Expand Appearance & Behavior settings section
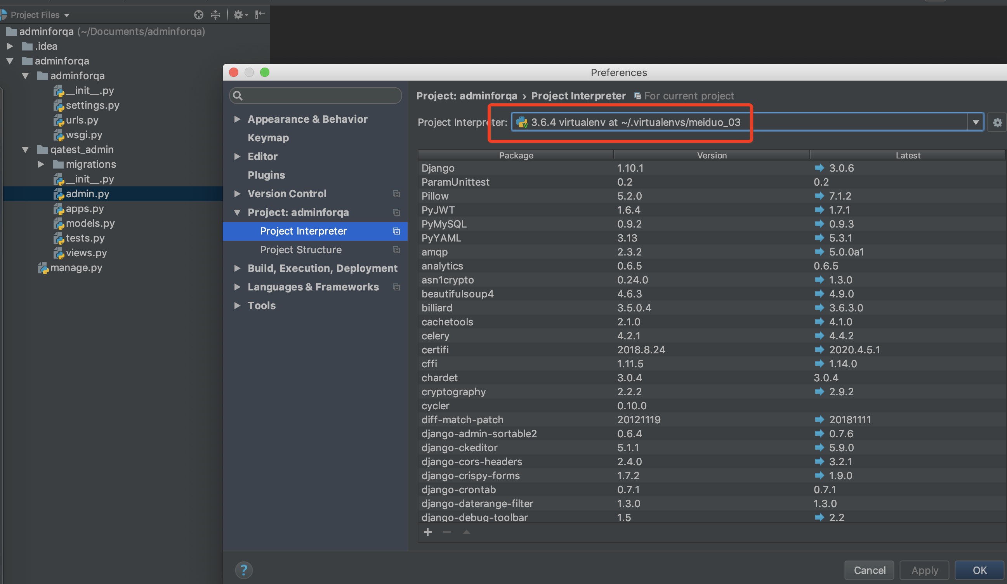Image resolution: width=1007 pixels, height=584 pixels. coord(237,119)
